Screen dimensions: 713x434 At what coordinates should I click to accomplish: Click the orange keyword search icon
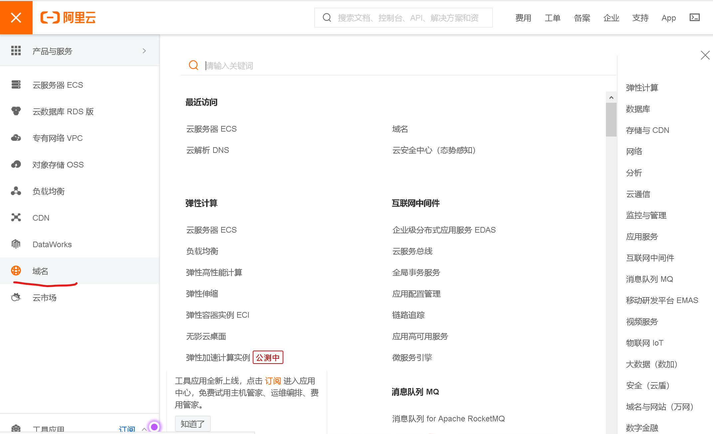click(194, 65)
